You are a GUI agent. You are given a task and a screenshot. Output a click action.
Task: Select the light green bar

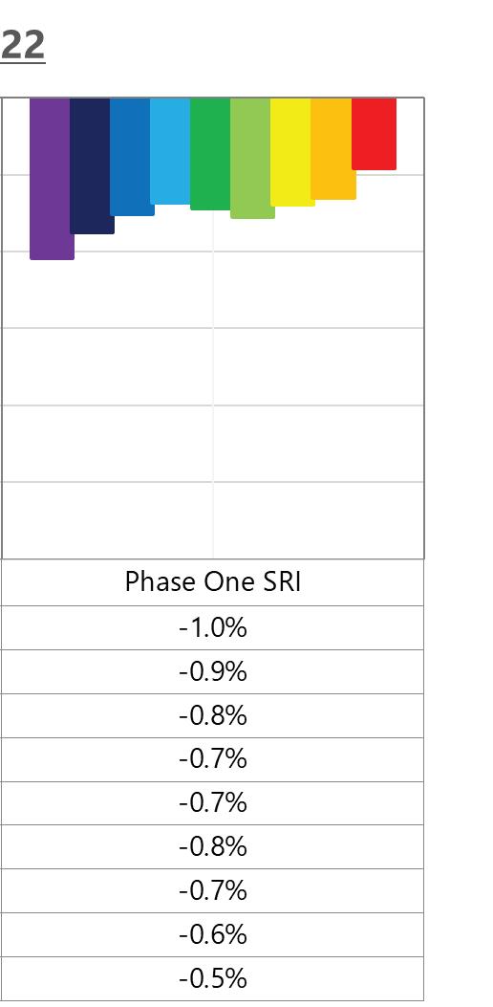pyautogui.click(x=251, y=159)
